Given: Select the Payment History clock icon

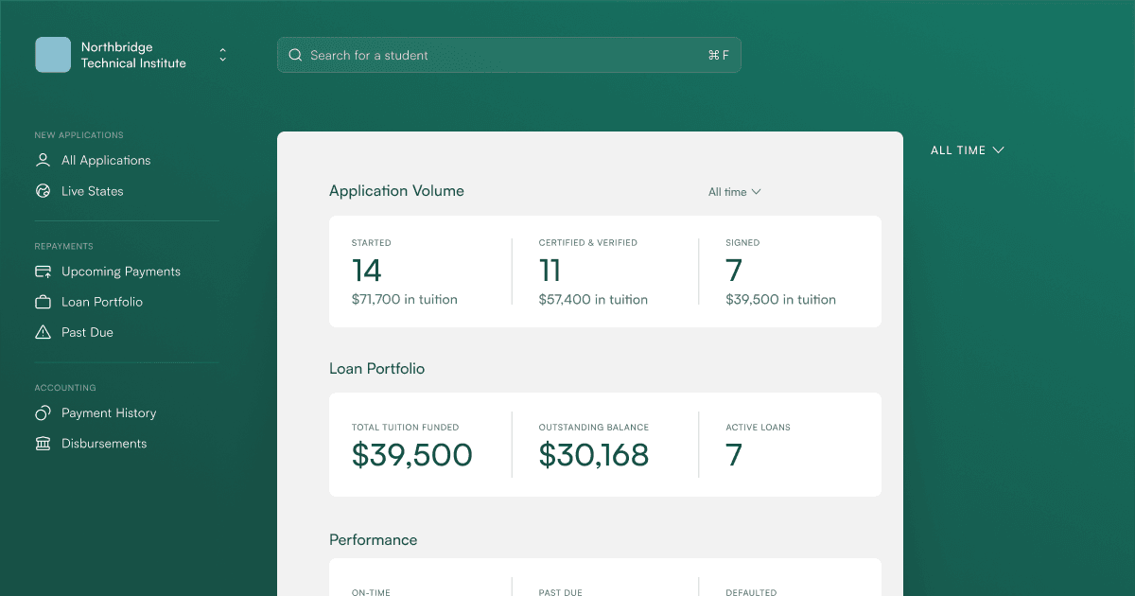Looking at the screenshot, I should coord(42,412).
